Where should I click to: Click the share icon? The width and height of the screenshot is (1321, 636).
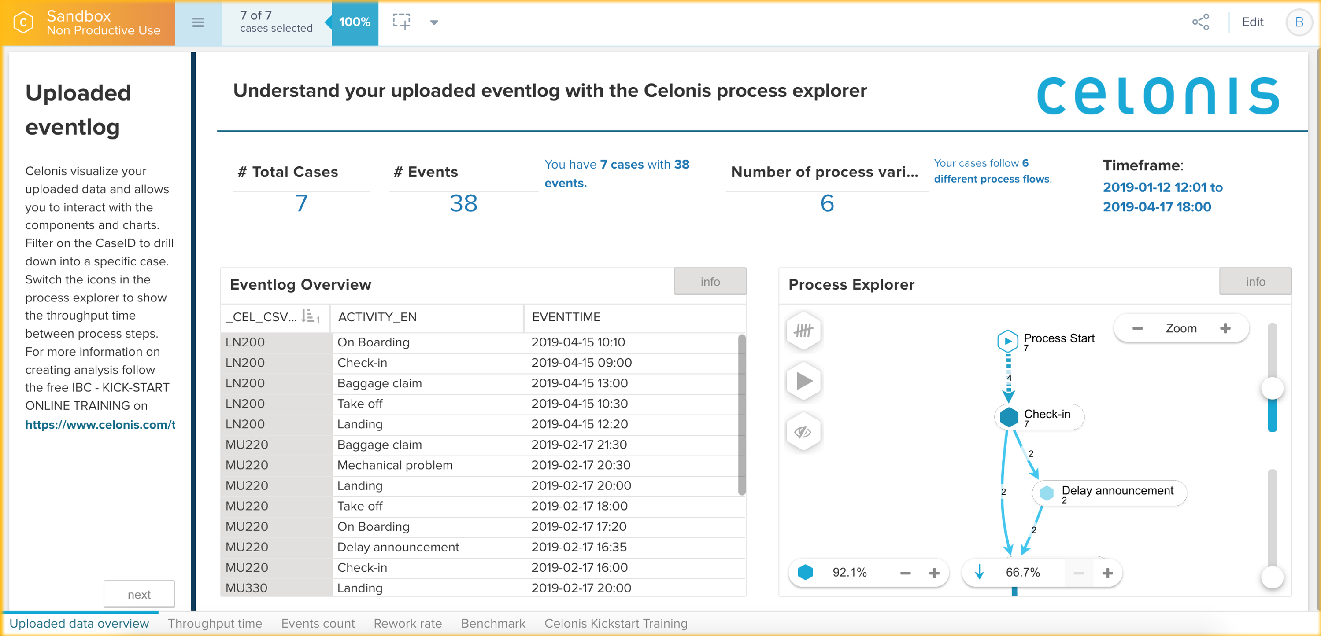(x=1200, y=22)
